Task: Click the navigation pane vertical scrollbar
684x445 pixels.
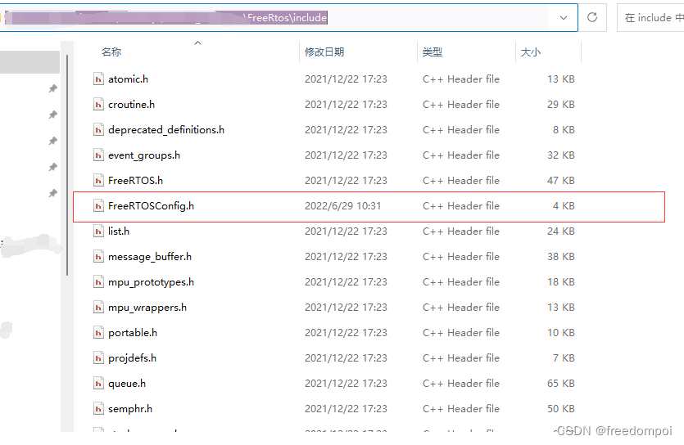Action: click(67, 165)
